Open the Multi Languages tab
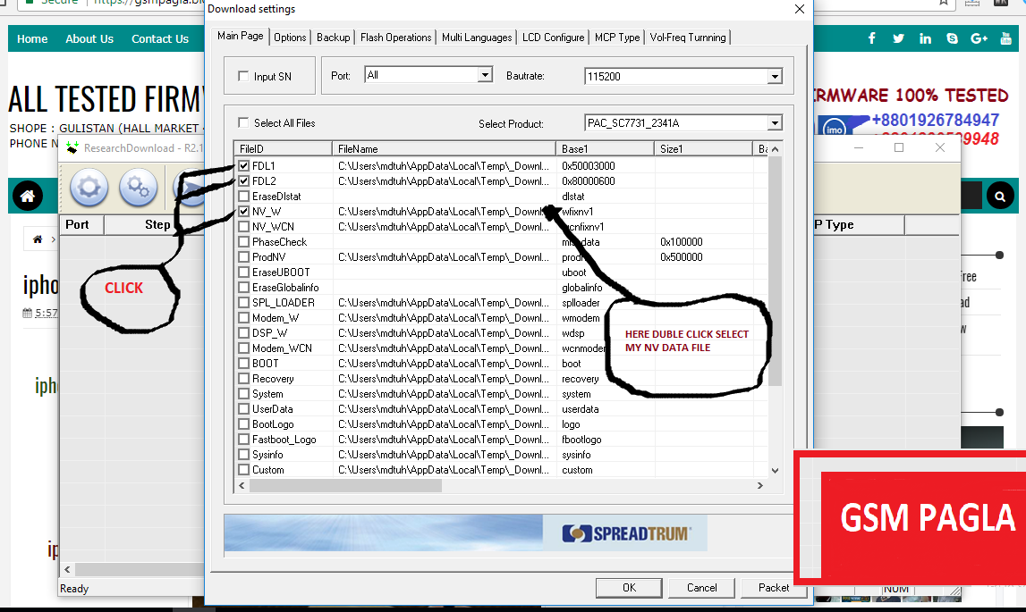This screenshot has height=612, width=1026. 477,38
